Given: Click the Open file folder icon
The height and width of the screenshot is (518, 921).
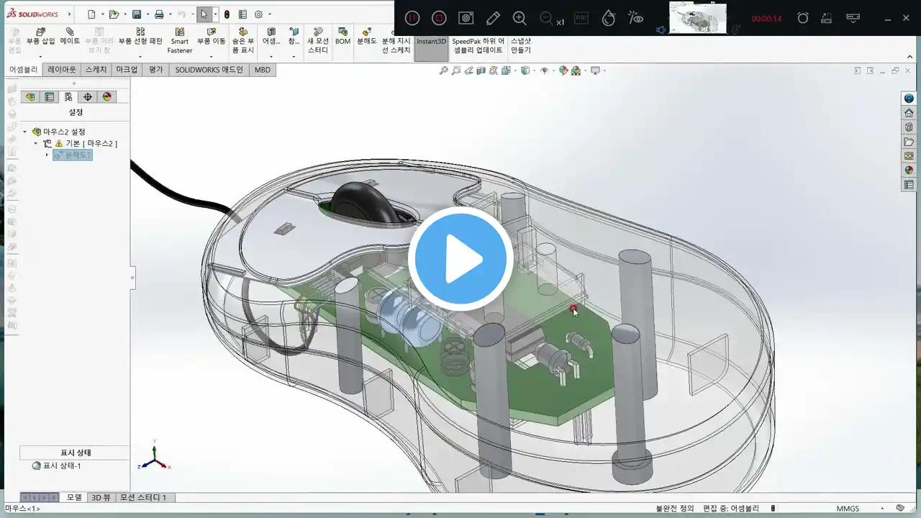Looking at the screenshot, I should (x=113, y=14).
